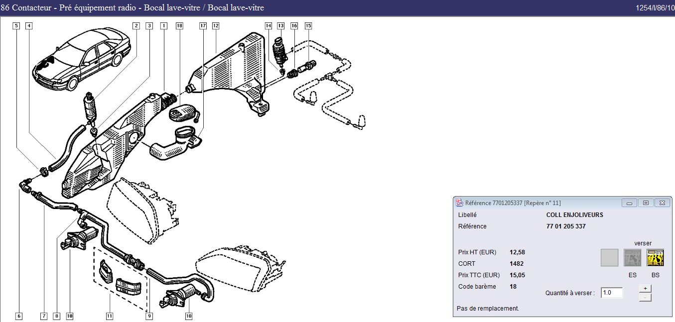
Task: Click the car overview thumbnail drawing
Action: [83, 57]
